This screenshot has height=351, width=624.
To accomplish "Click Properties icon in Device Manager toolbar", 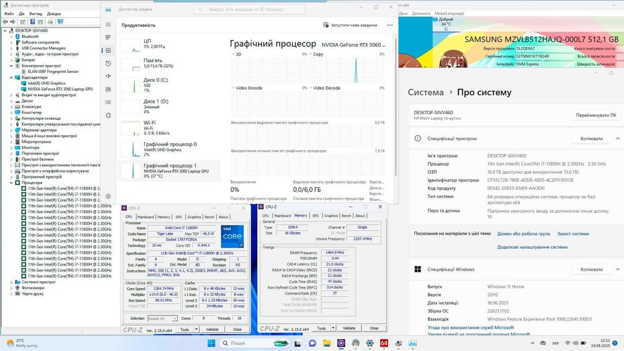I will coord(22,22).
